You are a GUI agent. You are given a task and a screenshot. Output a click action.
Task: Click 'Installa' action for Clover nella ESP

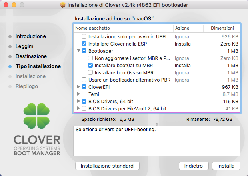click(183, 44)
